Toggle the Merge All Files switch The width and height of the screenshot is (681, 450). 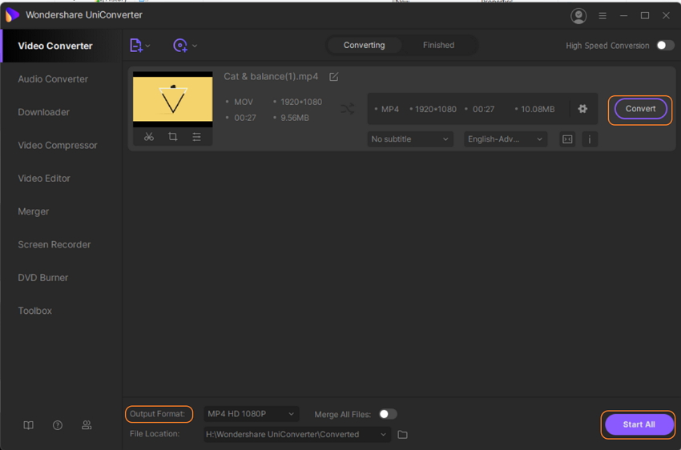(x=388, y=414)
